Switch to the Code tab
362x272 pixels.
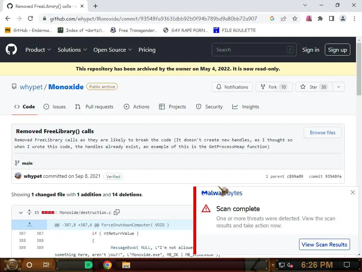click(x=24, y=107)
